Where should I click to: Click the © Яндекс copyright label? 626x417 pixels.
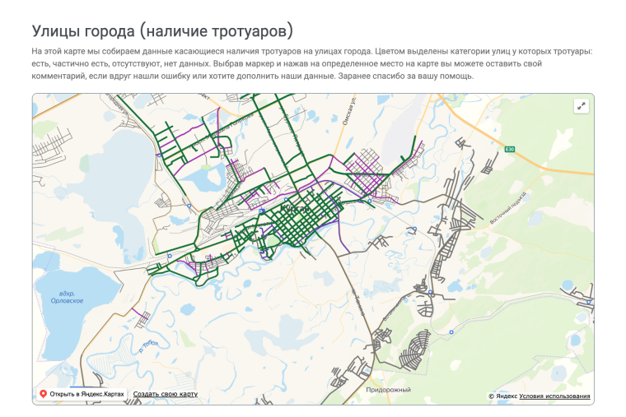click(502, 396)
